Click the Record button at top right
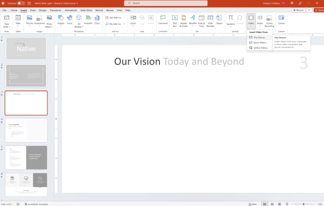This screenshot has width=324, height=206. 298,10
